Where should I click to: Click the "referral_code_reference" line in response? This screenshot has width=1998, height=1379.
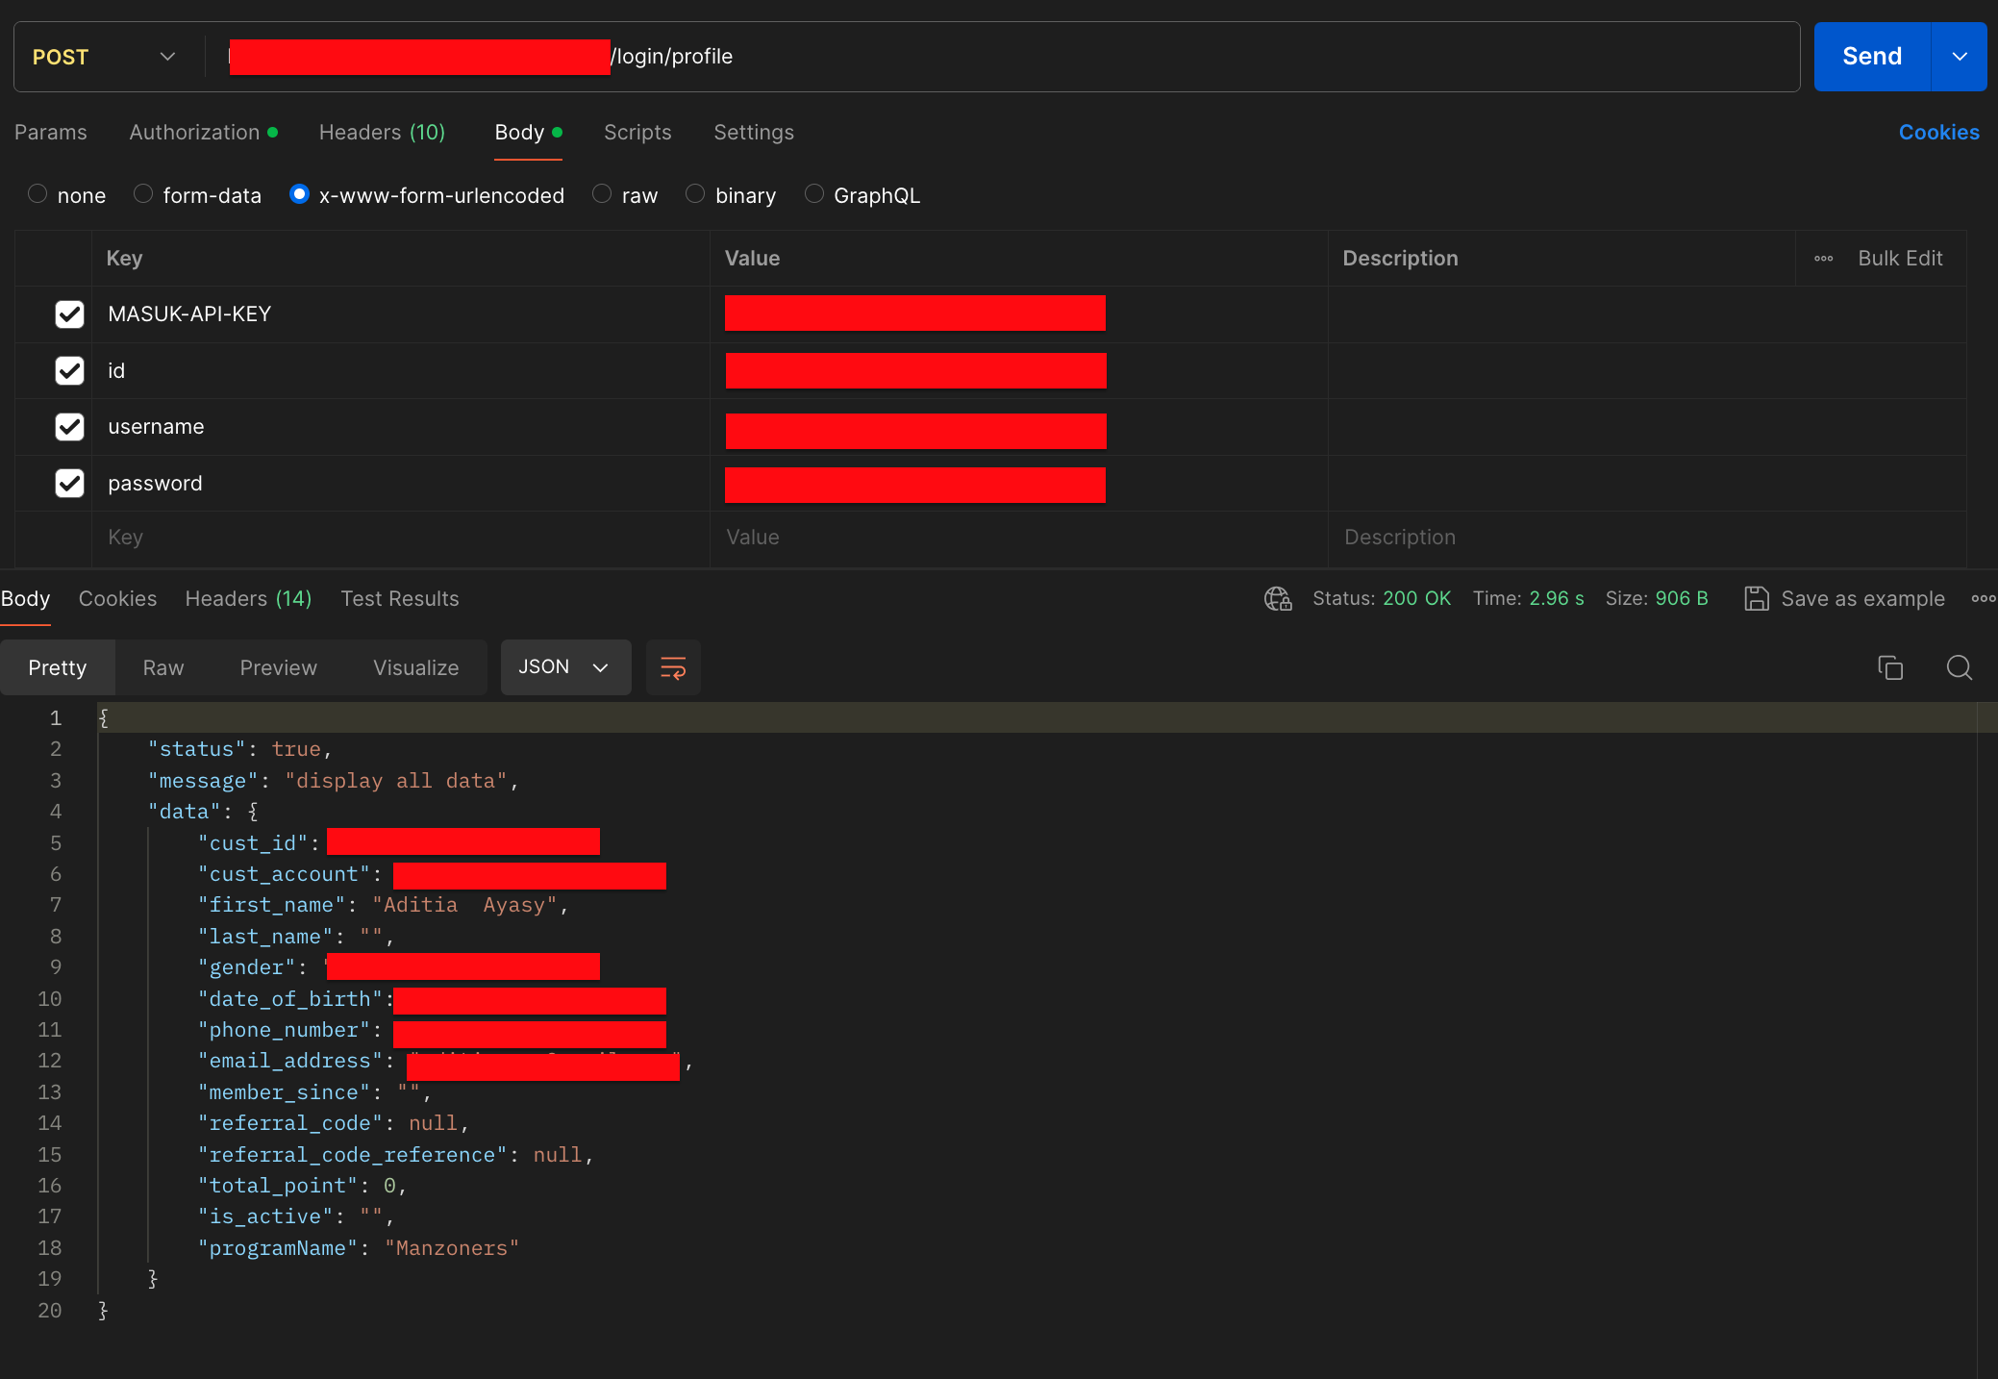coord(395,1154)
